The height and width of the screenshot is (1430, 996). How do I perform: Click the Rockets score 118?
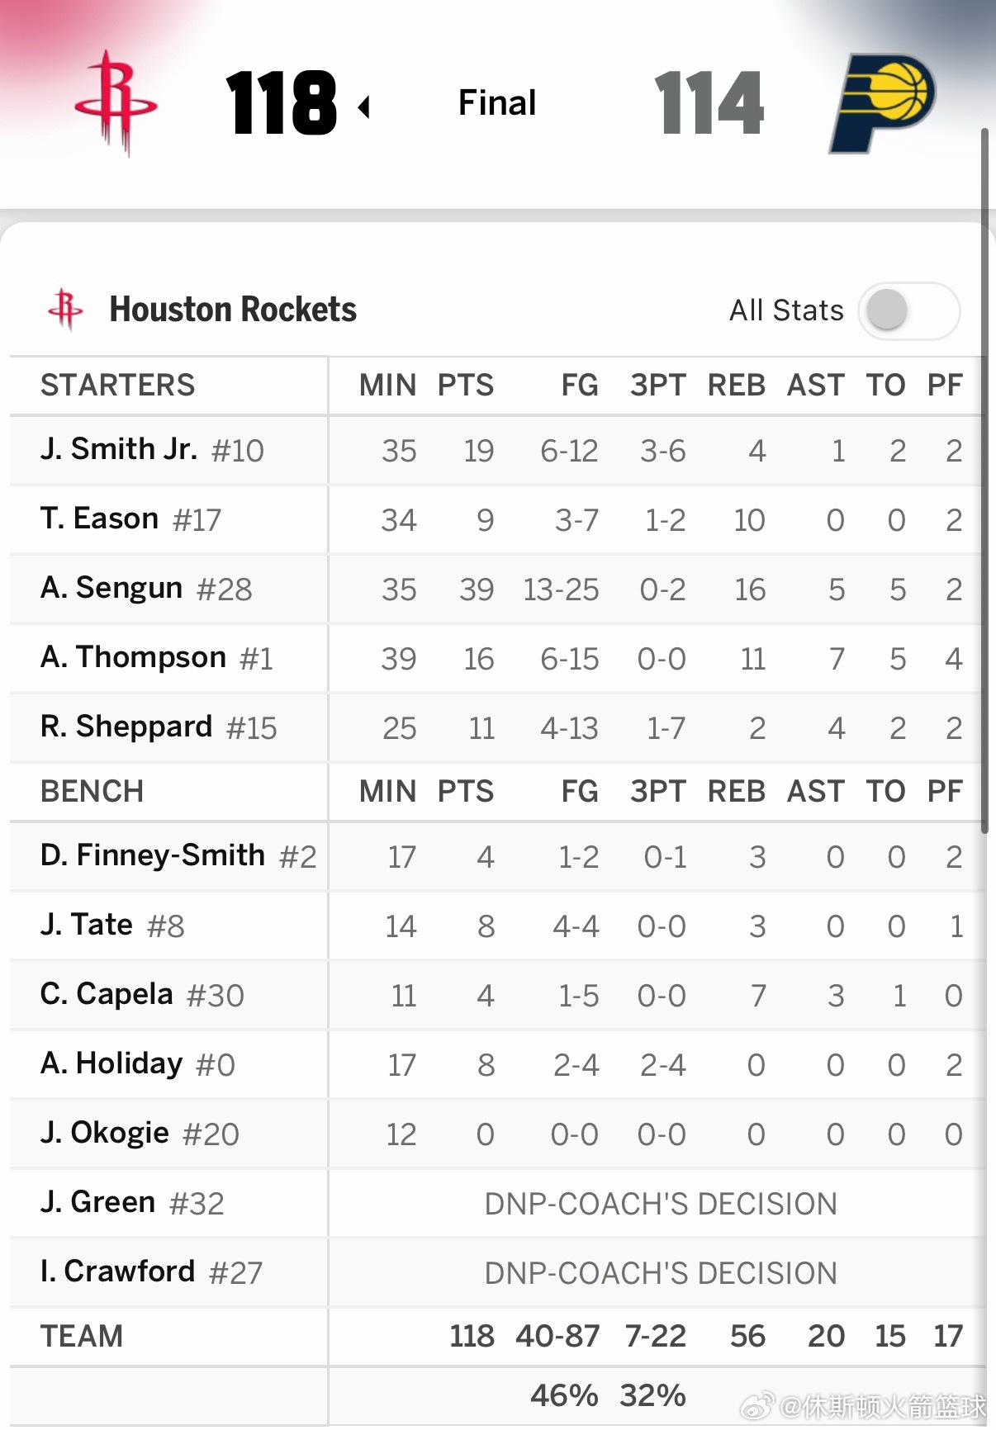(x=281, y=103)
